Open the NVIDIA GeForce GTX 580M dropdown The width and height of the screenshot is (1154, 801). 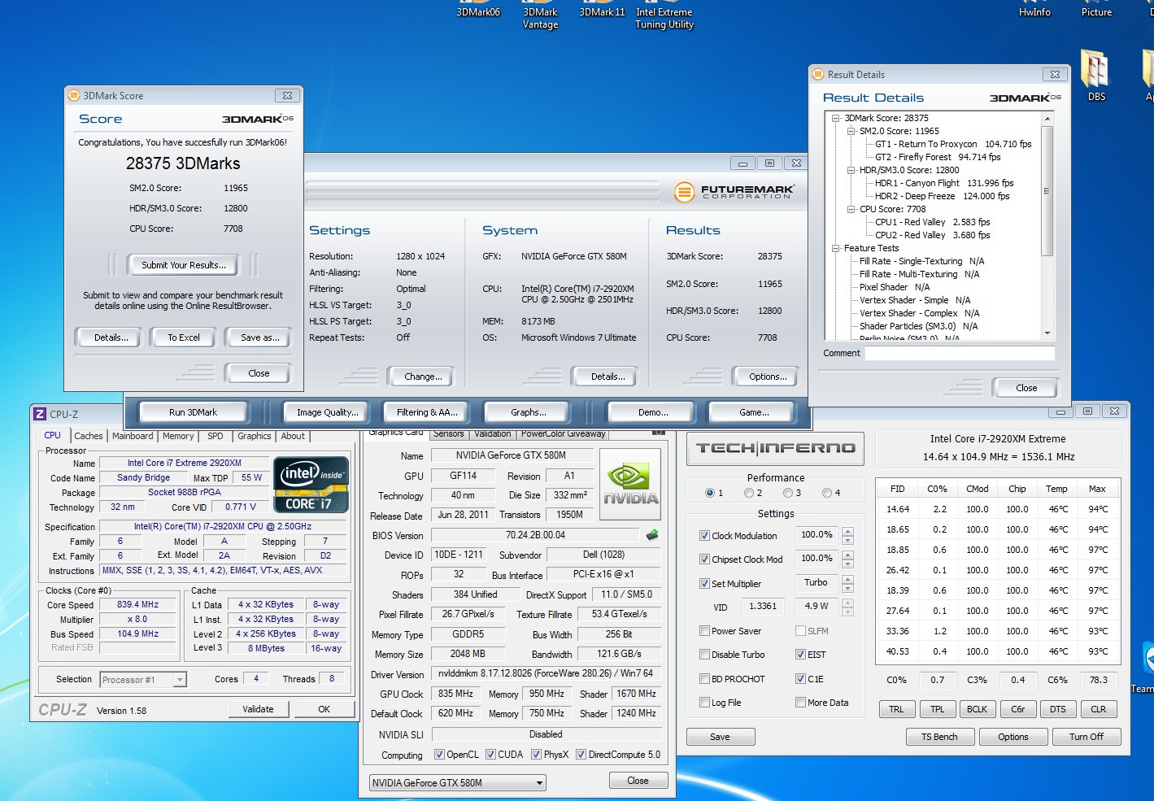458,783
